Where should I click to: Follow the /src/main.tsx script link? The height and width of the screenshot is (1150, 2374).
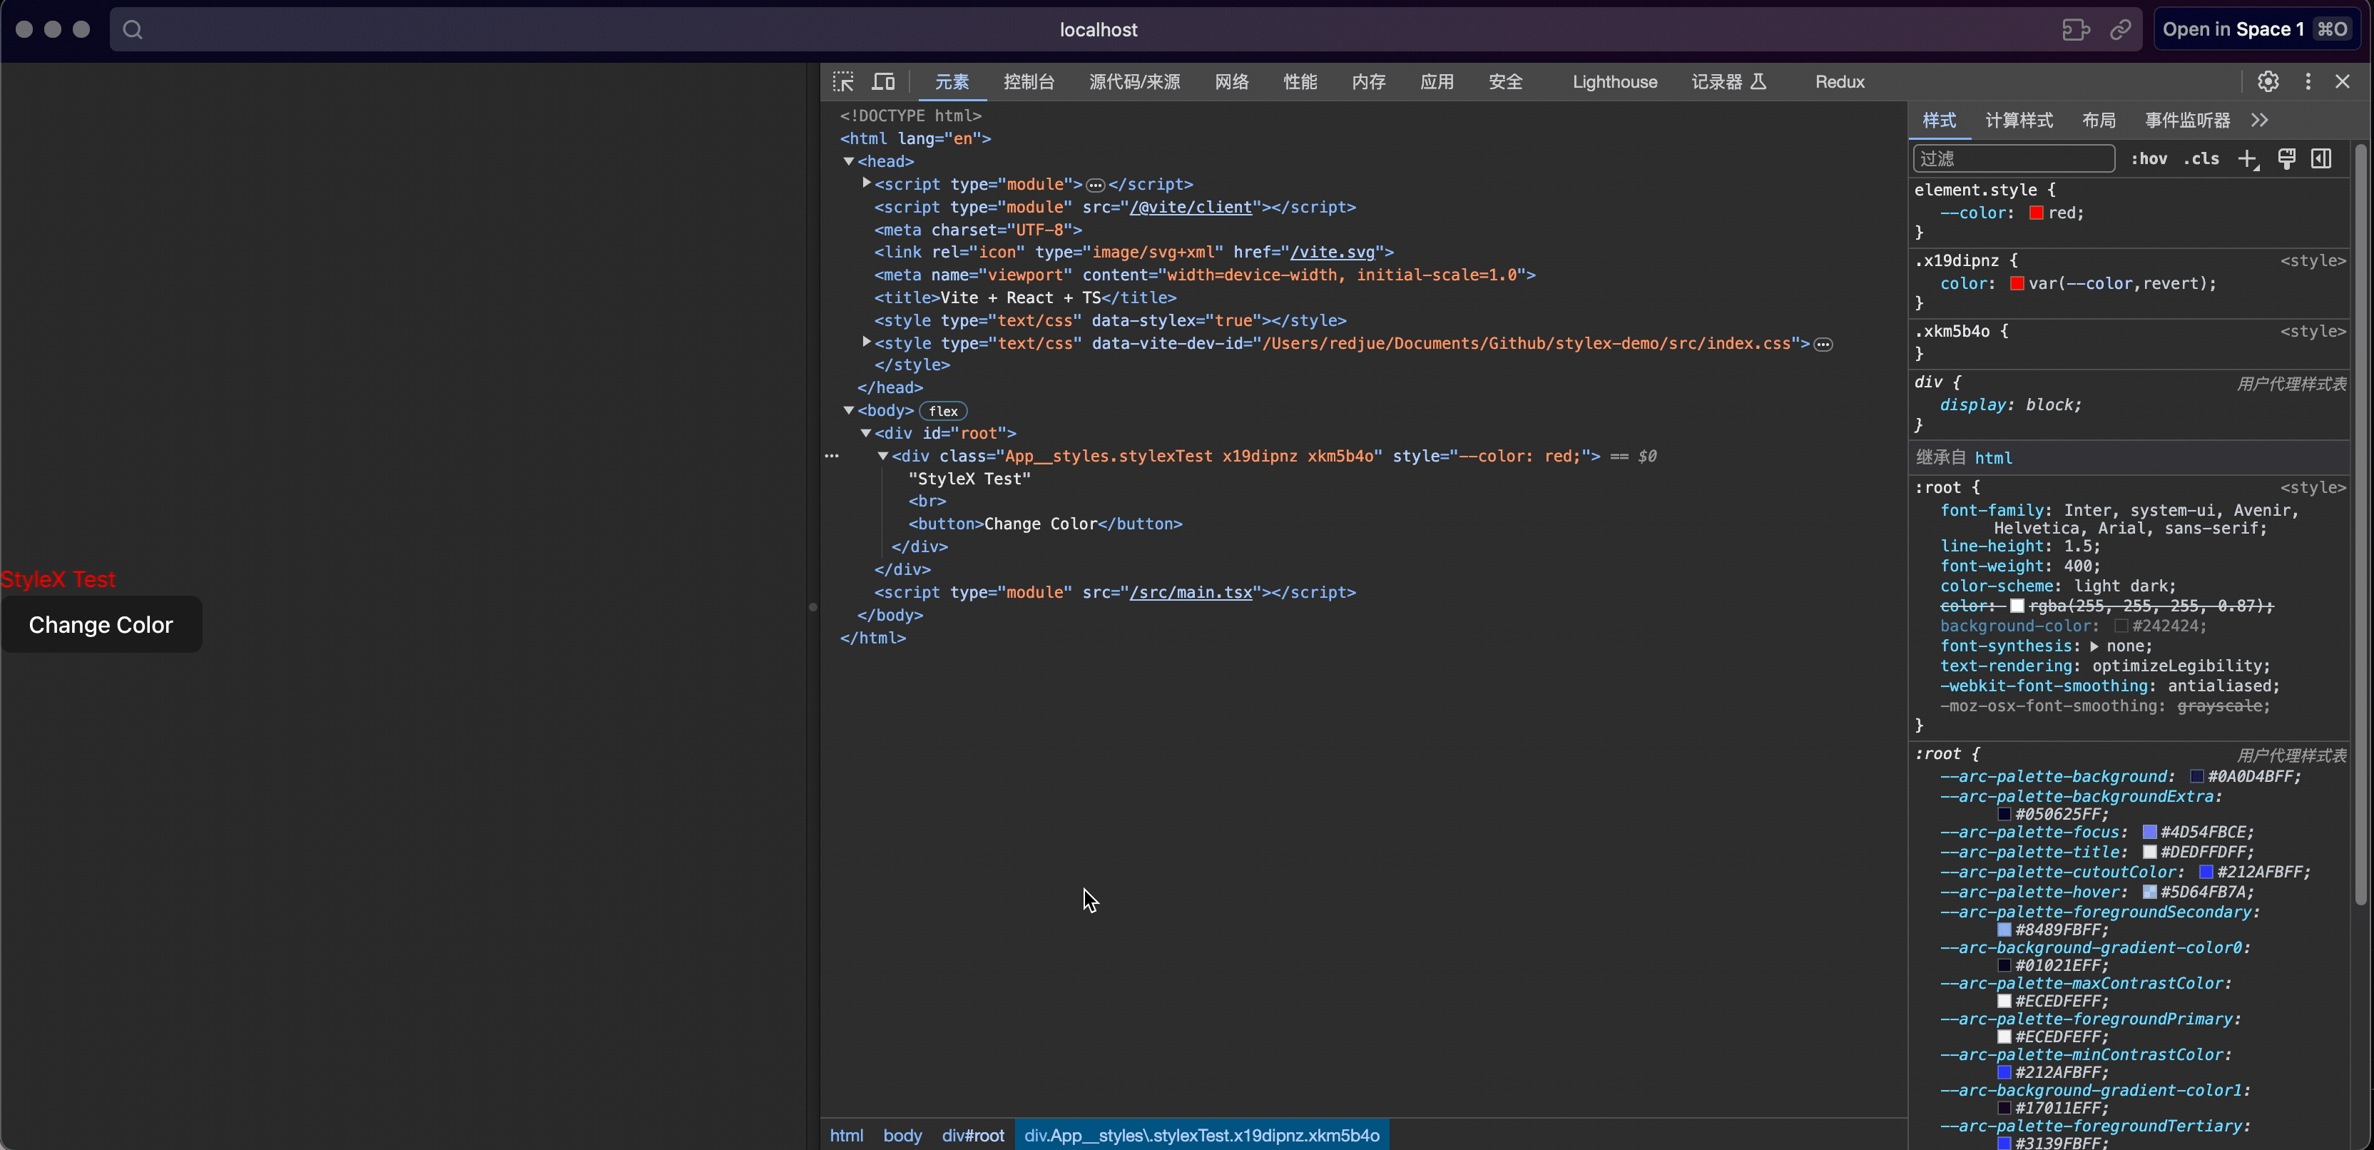pos(1191,593)
